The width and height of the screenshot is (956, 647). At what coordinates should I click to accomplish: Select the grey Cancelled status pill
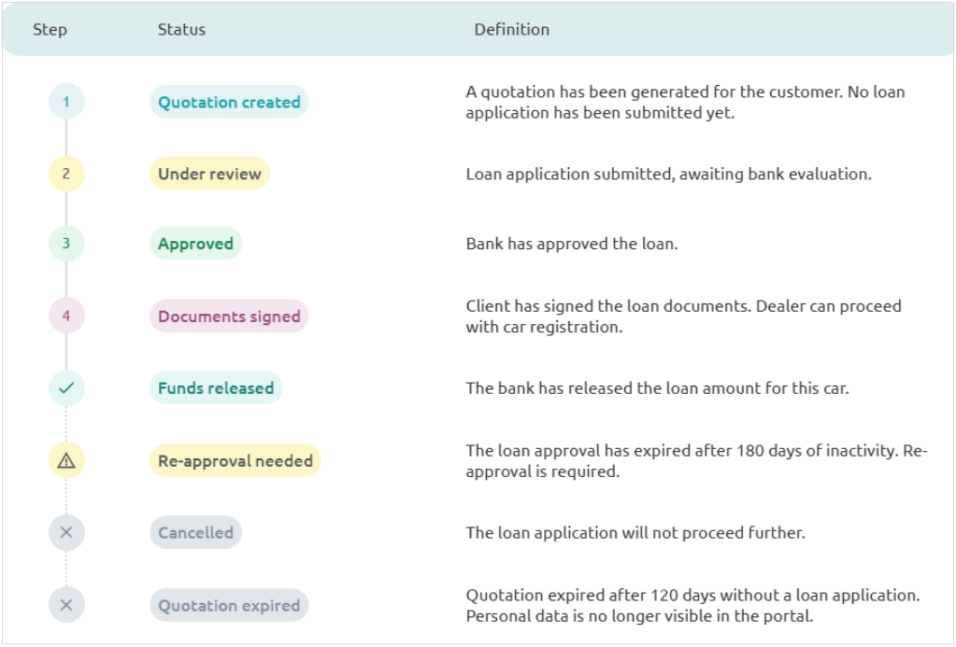[195, 532]
